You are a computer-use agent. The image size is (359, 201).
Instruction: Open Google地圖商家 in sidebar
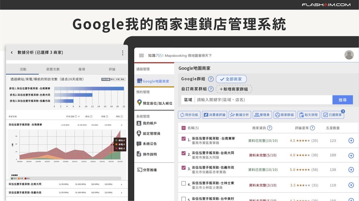pos(154,81)
